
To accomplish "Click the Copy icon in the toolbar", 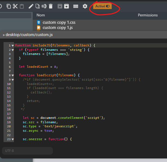I will [x=9, y=6].
